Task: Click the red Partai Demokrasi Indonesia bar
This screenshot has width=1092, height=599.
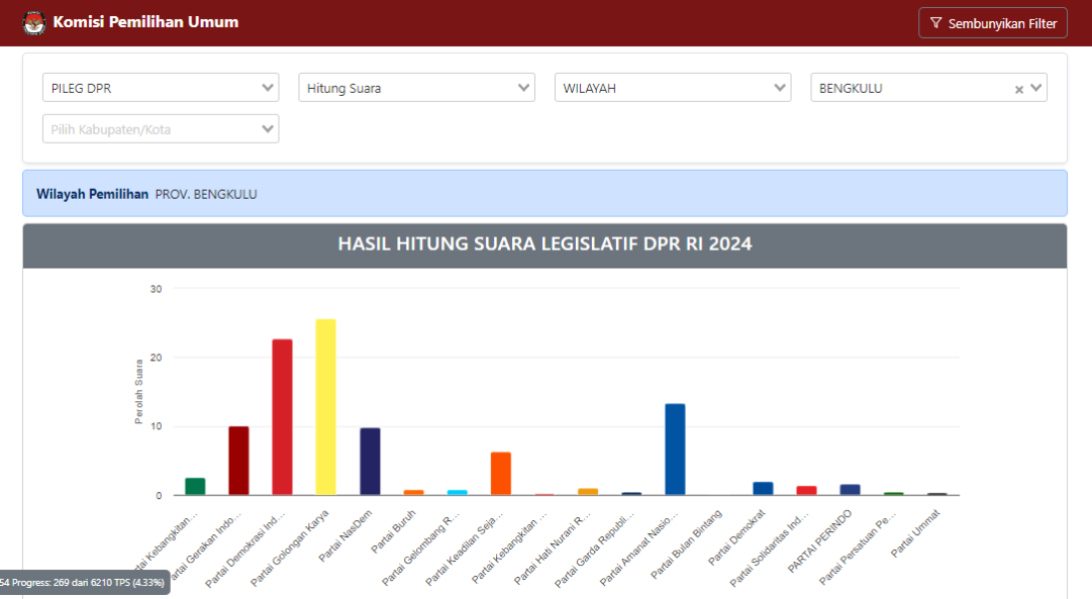Action: [x=282, y=417]
